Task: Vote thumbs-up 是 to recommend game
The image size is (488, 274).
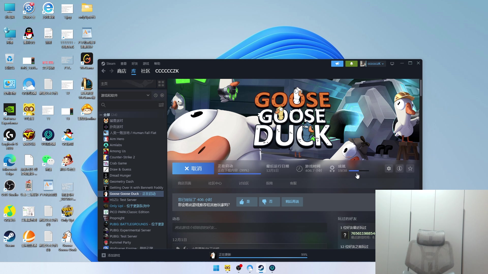Action: tap(247, 202)
